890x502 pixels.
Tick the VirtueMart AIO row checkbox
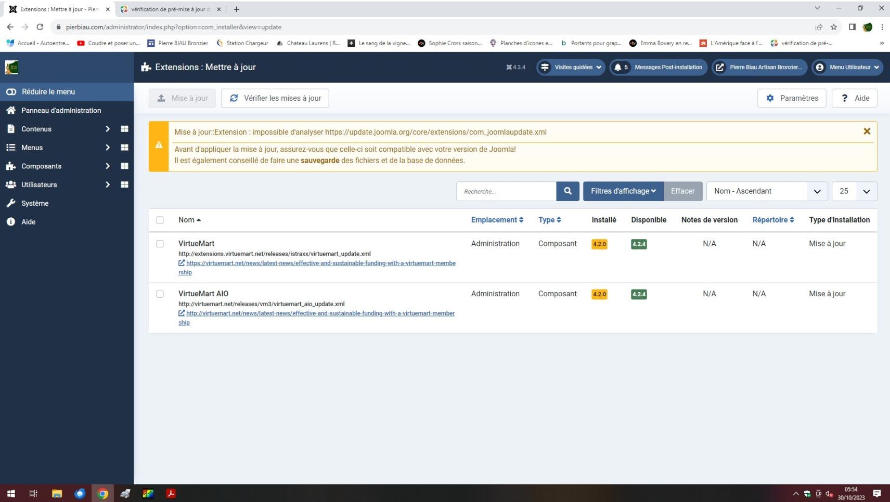point(160,294)
